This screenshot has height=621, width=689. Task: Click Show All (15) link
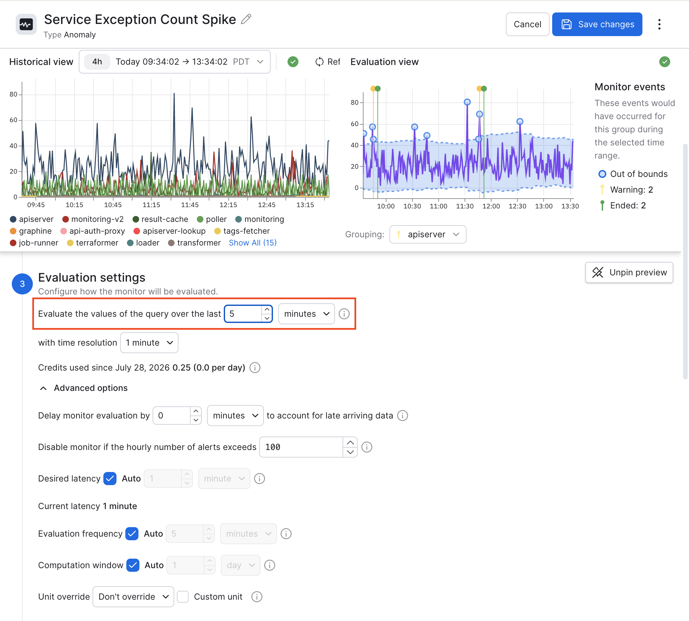tap(253, 243)
